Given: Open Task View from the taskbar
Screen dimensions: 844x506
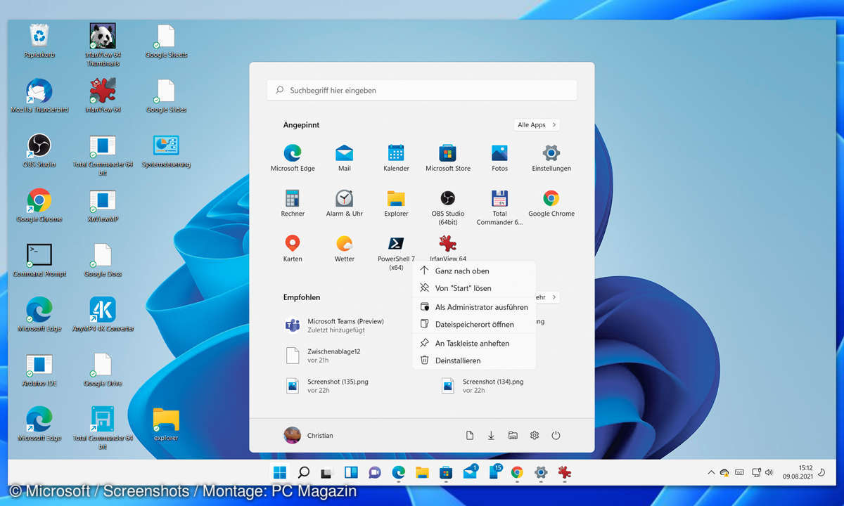Looking at the screenshot, I should click(x=326, y=472).
